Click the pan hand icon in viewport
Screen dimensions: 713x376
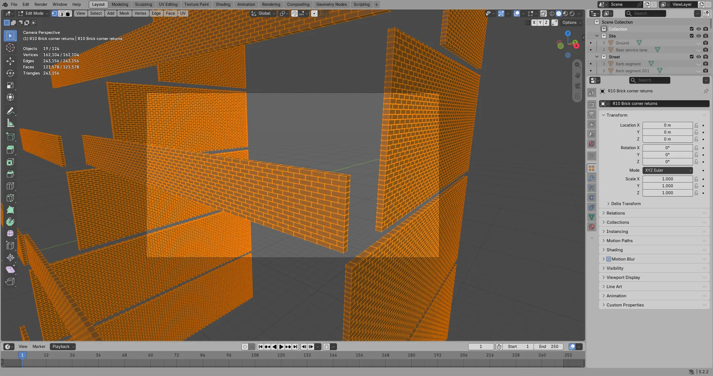pyautogui.click(x=577, y=75)
